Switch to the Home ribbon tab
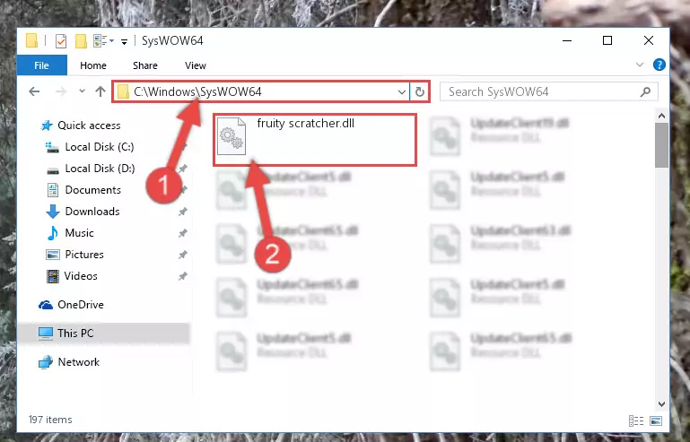Image resolution: width=690 pixels, height=442 pixels. (93, 65)
